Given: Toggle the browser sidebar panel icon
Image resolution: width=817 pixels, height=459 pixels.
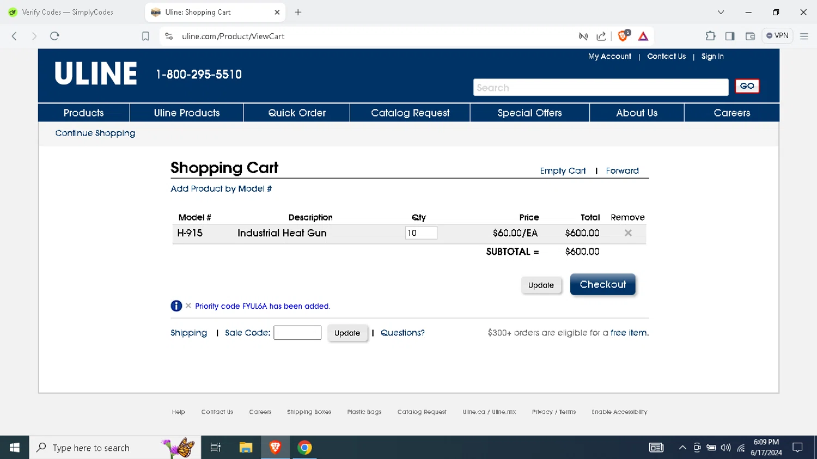Looking at the screenshot, I should click(730, 36).
